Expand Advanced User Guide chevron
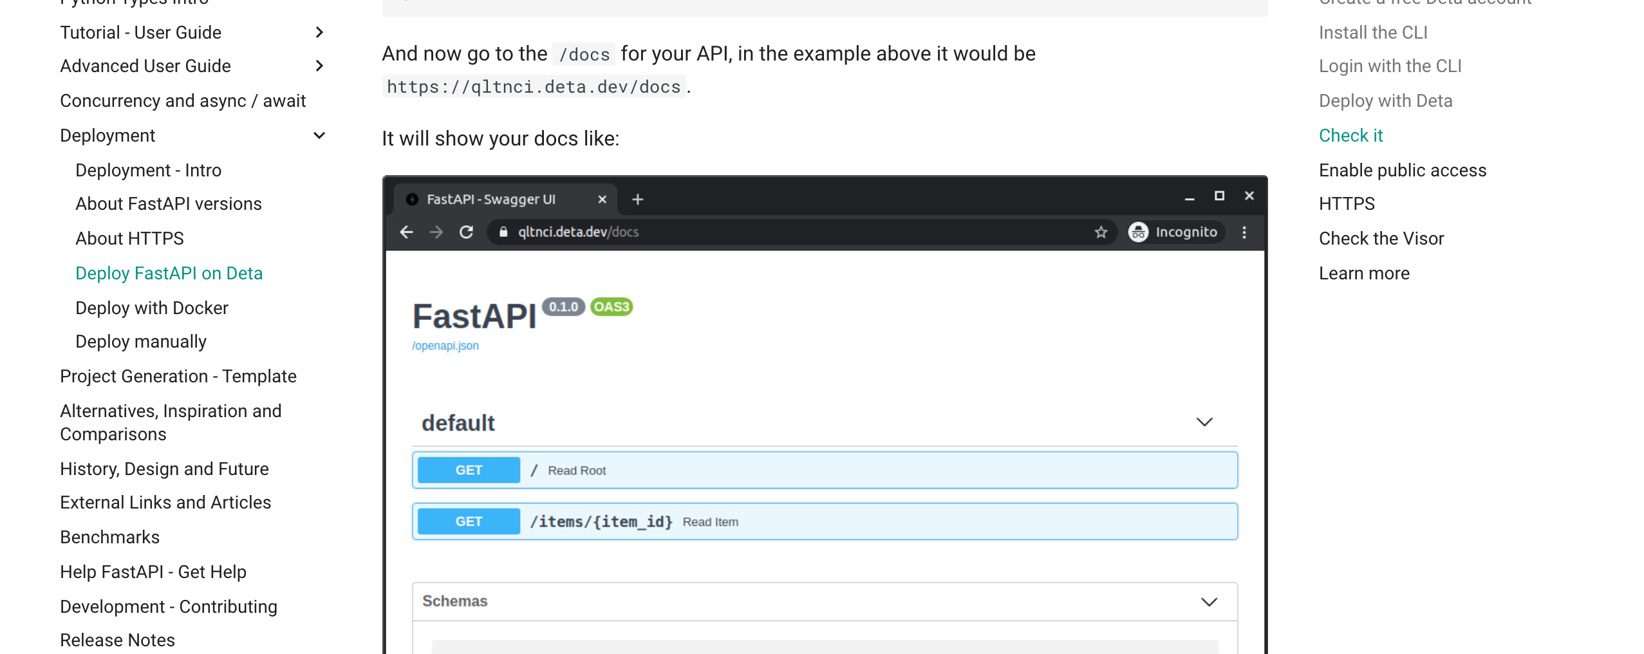The height and width of the screenshot is (654, 1644). (319, 66)
